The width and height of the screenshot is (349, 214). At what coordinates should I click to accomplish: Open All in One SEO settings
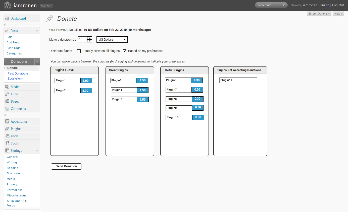[x=17, y=201]
